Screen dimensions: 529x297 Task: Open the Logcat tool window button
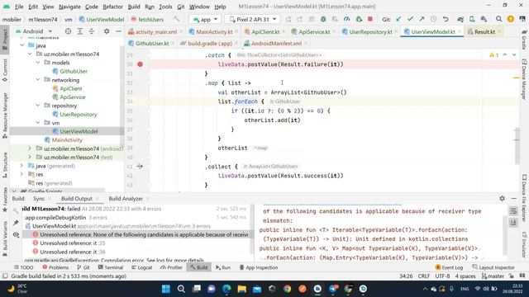(141, 267)
